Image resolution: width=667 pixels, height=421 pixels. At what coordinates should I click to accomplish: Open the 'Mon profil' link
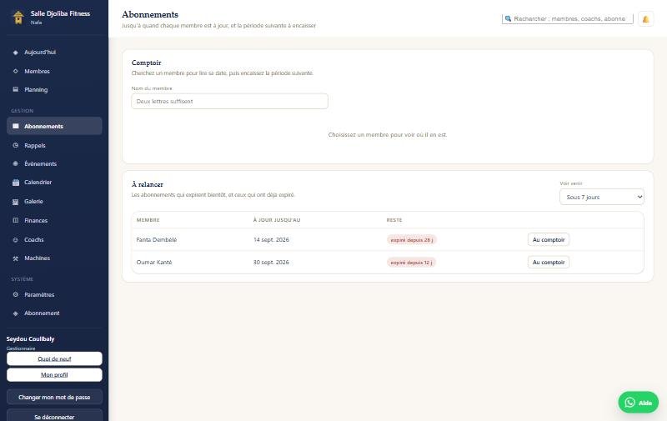pyautogui.click(x=54, y=374)
